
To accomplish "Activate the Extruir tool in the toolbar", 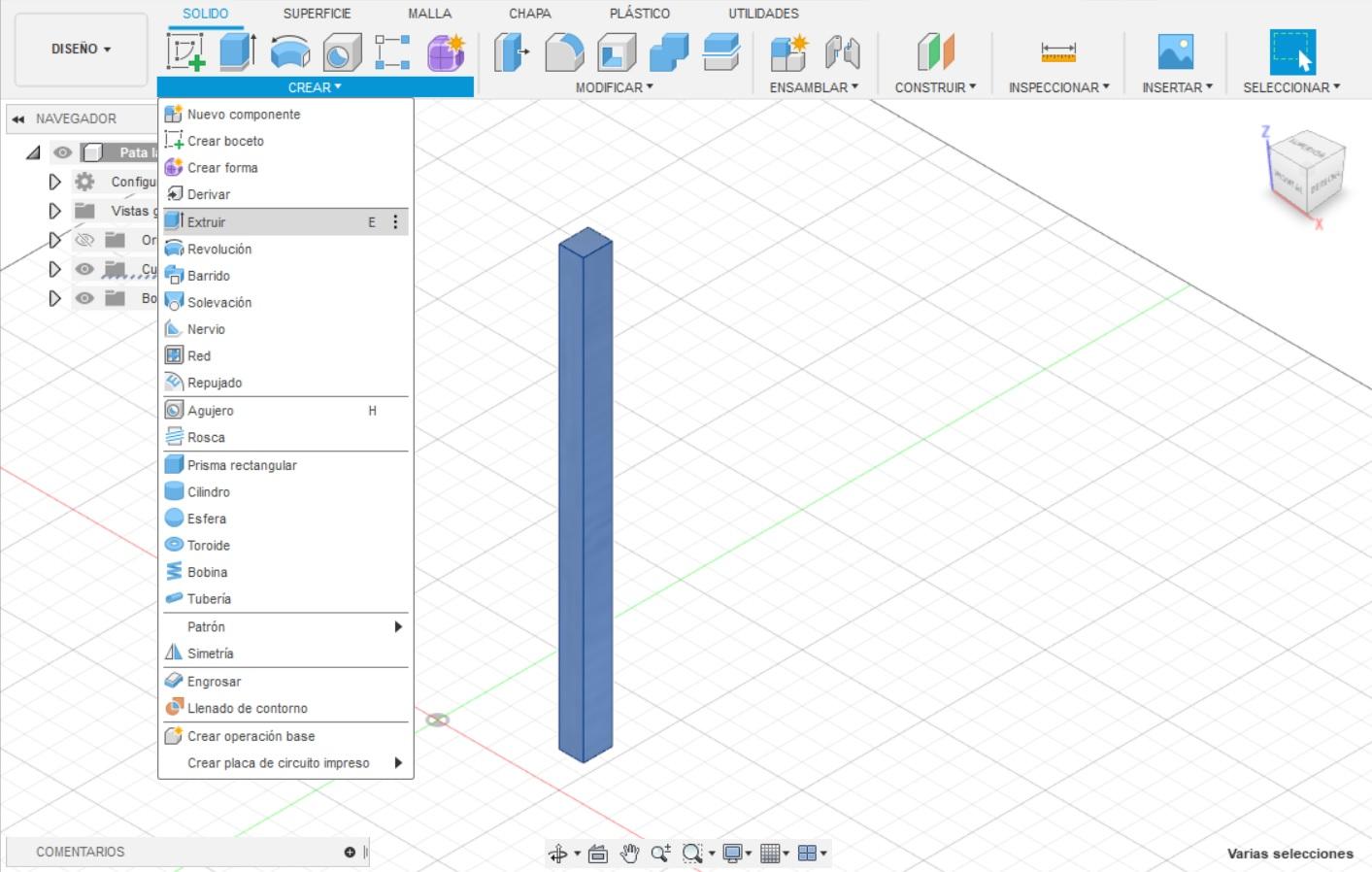I will [238, 51].
